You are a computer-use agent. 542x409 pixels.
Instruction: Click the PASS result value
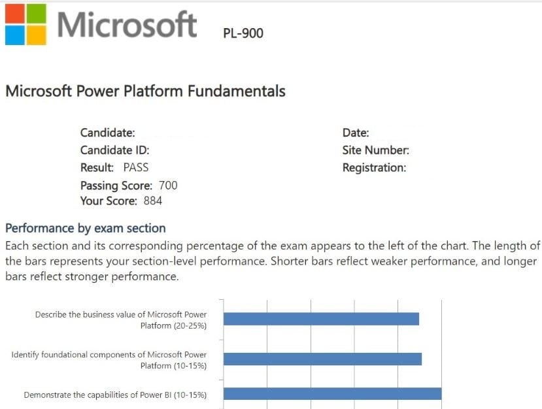[136, 167]
